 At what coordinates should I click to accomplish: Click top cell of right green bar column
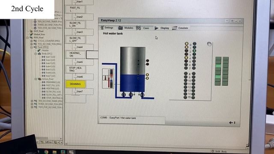226,59
